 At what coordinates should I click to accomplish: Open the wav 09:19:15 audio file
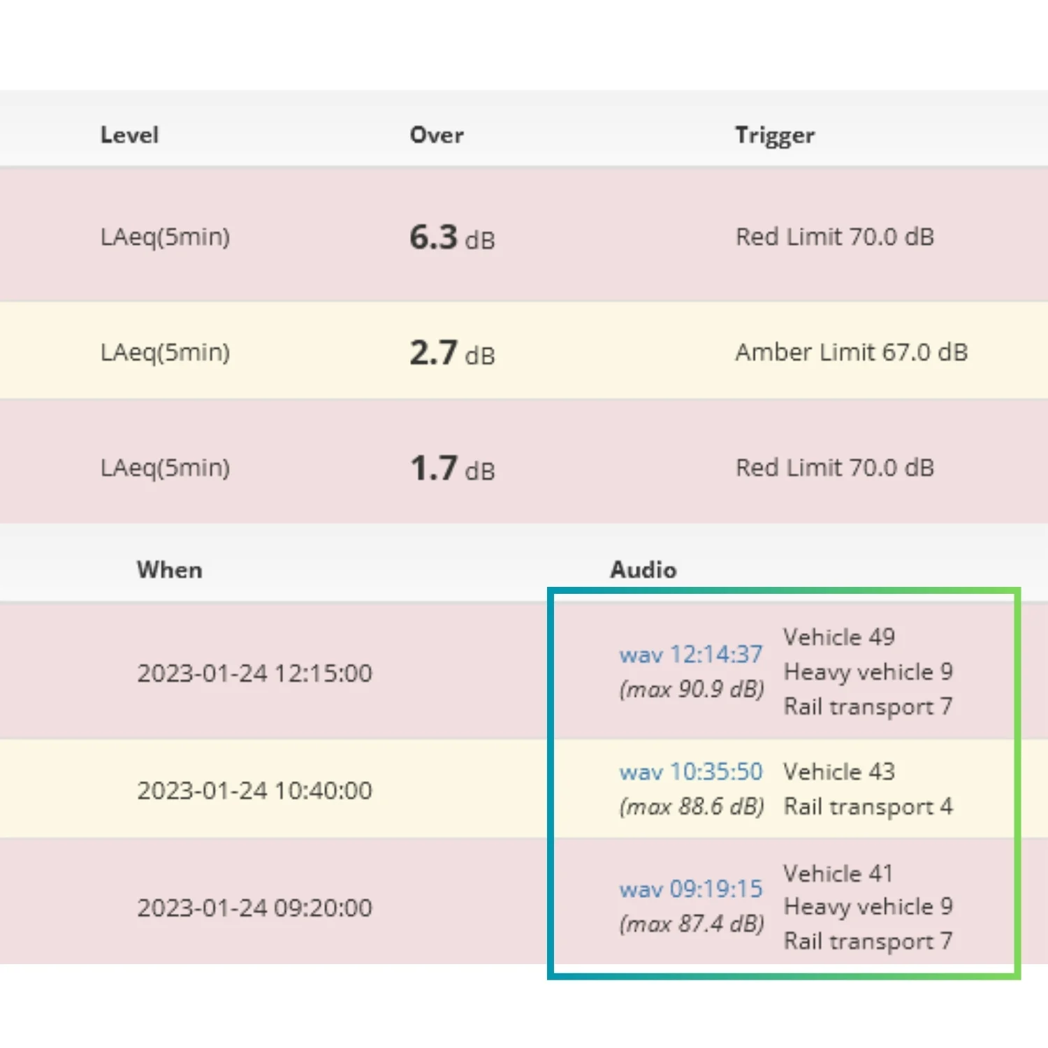coord(690,889)
